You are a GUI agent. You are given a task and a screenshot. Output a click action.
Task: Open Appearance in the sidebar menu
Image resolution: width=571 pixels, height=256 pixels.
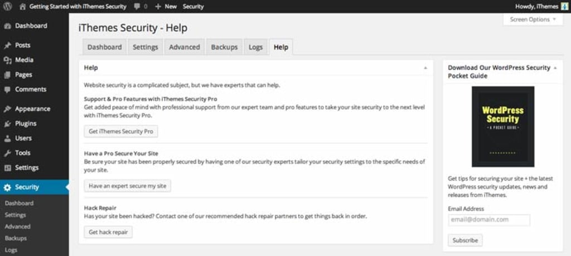pos(33,109)
